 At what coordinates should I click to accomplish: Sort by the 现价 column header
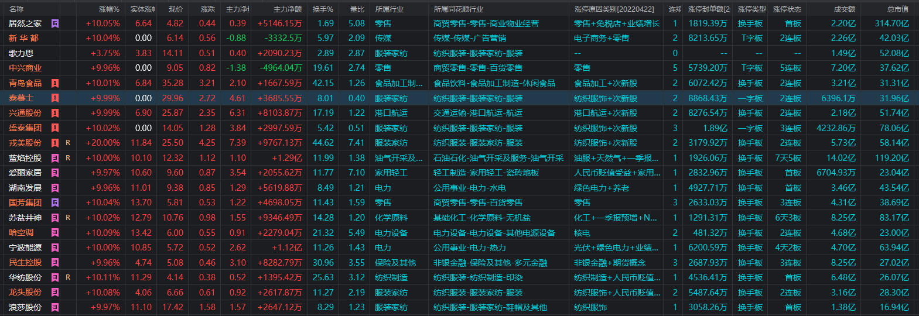click(x=176, y=9)
